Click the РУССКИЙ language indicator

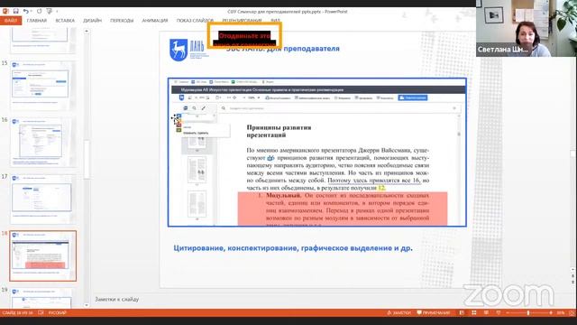(x=57, y=313)
